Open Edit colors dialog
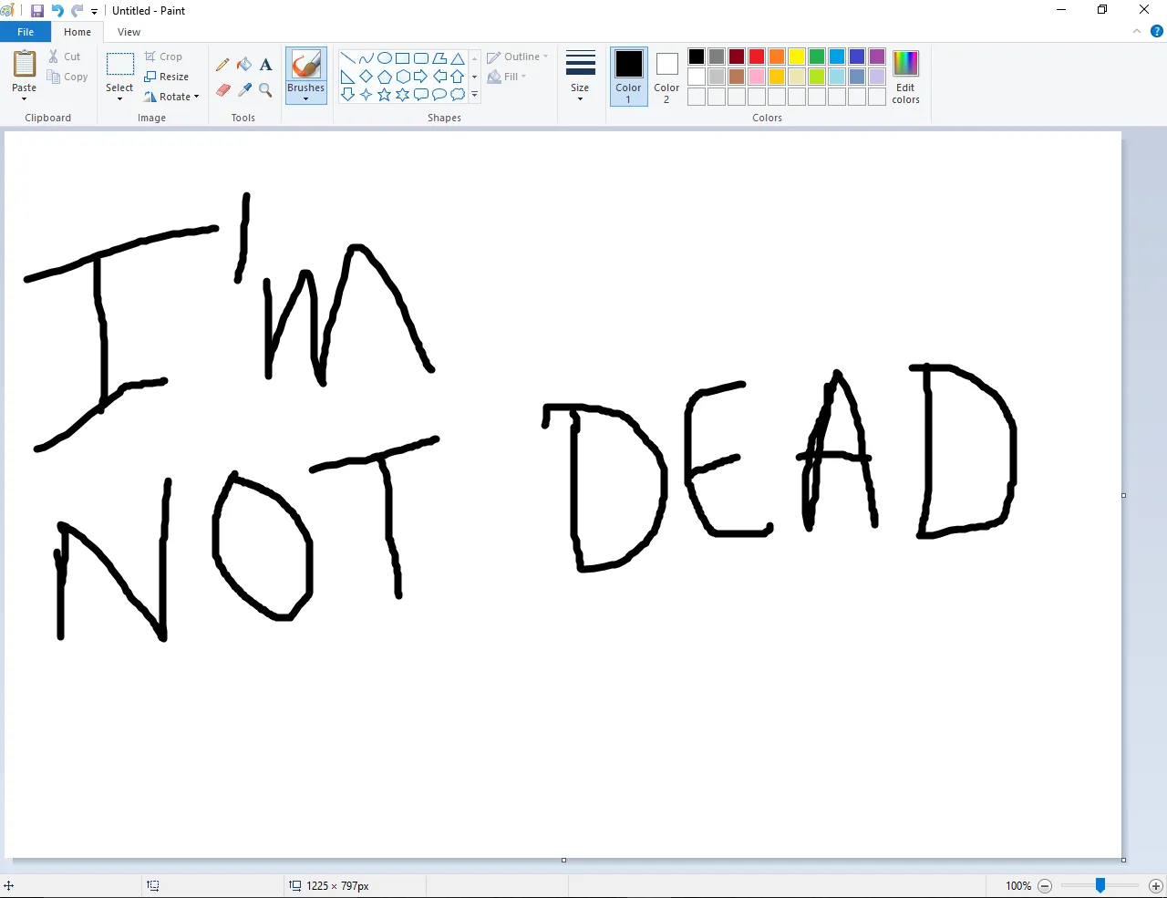This screenshot has height=898, width=1167. tap(905, 77)
